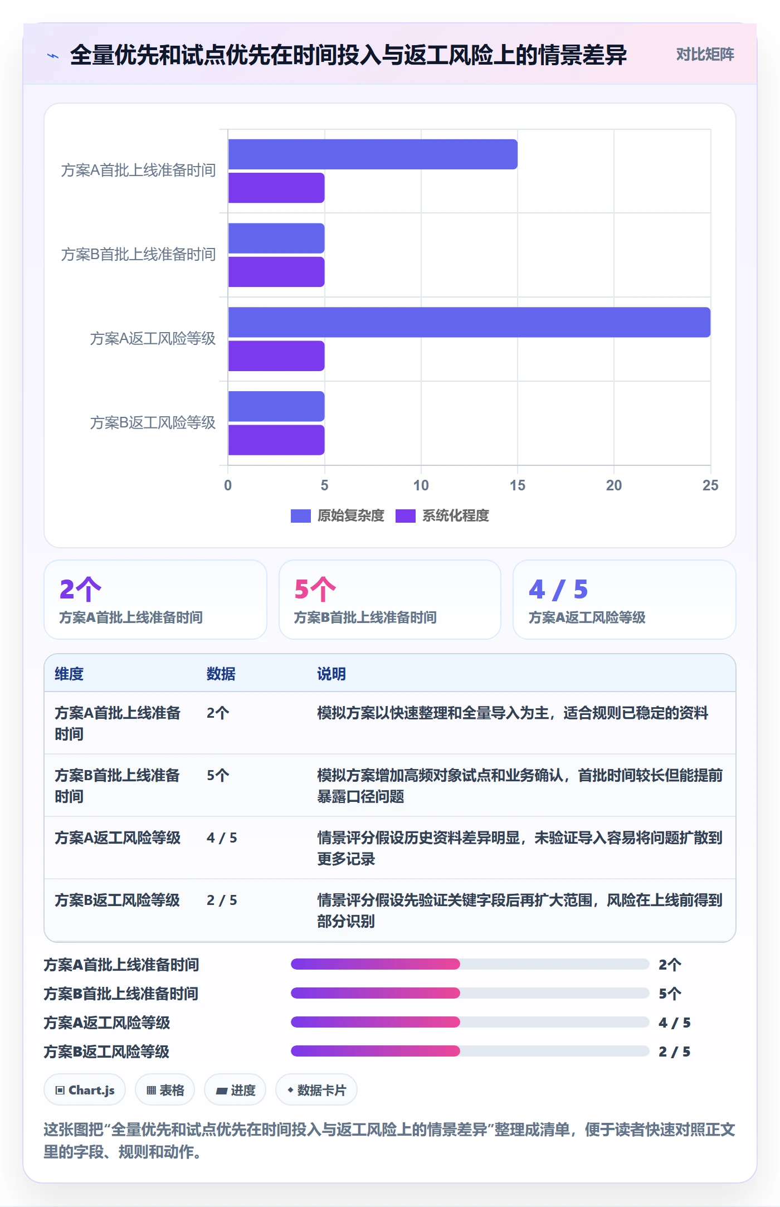Viewport: 780px width, 1207px height.
Task: Click the 4 / 5 progress value
Action: click(x=674, y=1023)
